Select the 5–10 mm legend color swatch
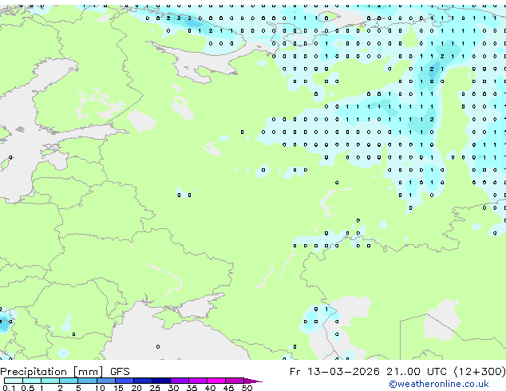This screenshot has height=391, width=506. (87, 381)
